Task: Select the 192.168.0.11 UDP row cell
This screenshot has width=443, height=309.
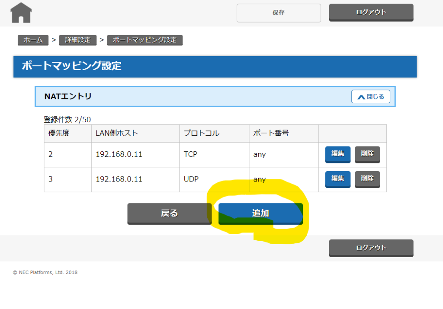Action: tap(135, 179)
